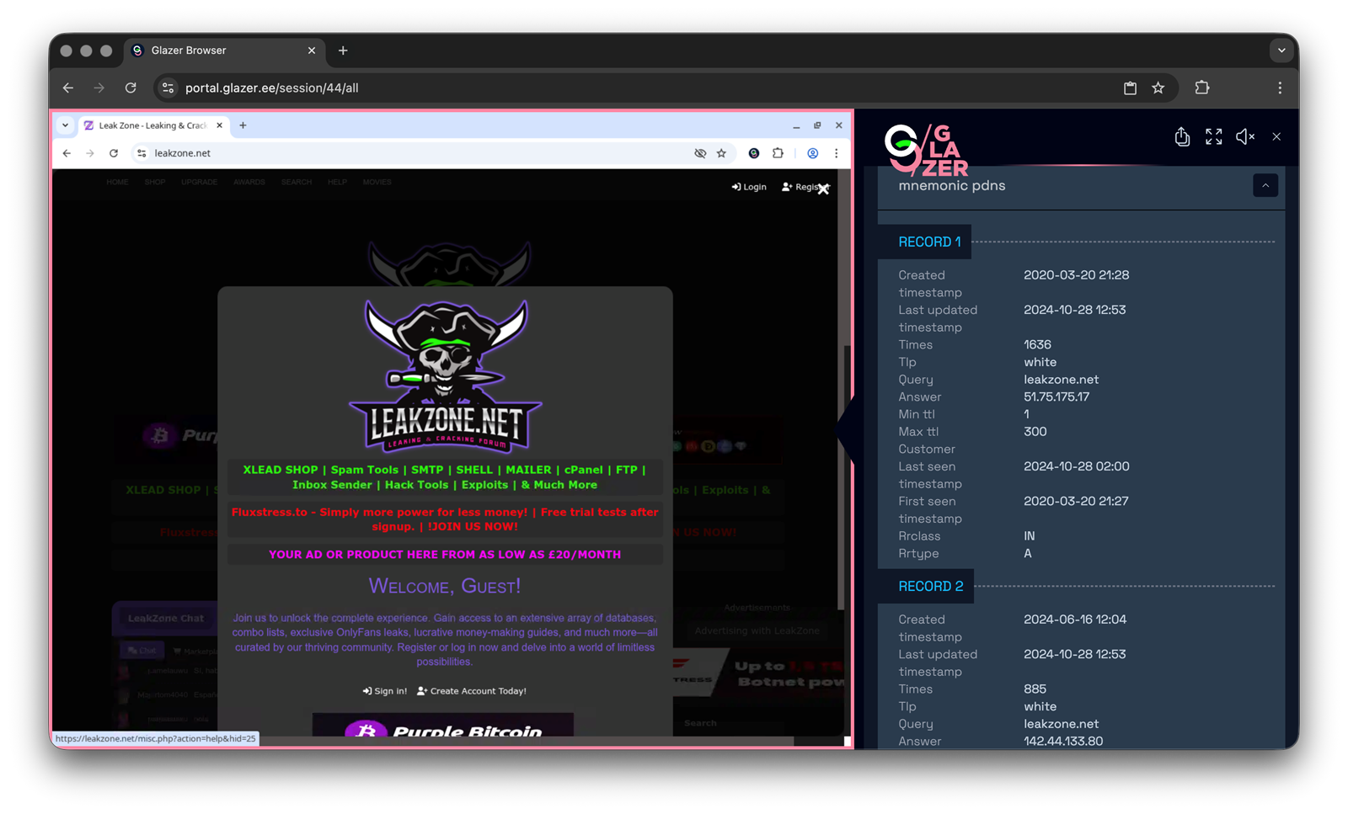The image size is (1348, 814).
Task: Bookmark leakzone.net with inner star icon
Action: click(x=721, y=153)
